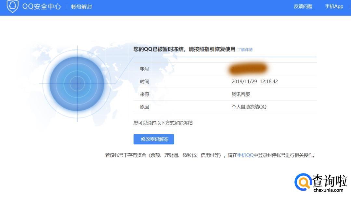351x200 pixels.
Task: Open the 手机QQ hyperlink
Action: 245,155
